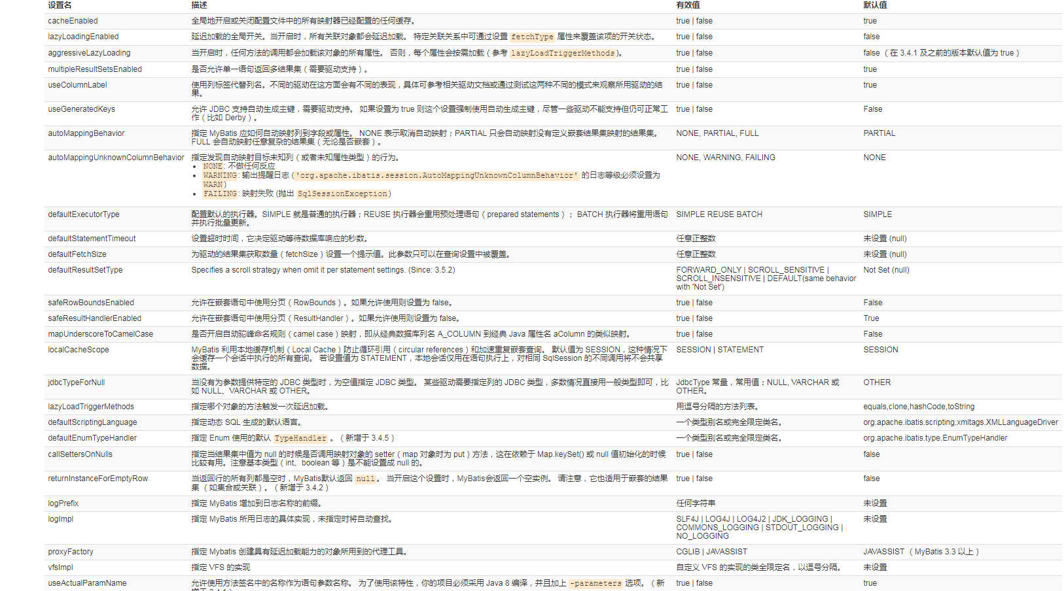Viewport: 1064px width, 591px height.
Task: Click the lazyLoadingEnabled setting name
Action: click(83, 37)
